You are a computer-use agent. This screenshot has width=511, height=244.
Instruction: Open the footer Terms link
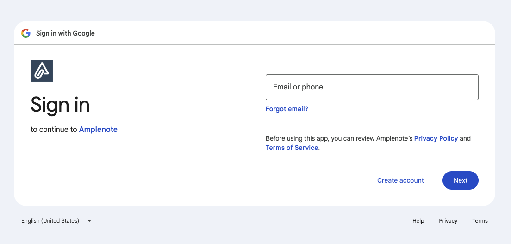tap(480, 221)
